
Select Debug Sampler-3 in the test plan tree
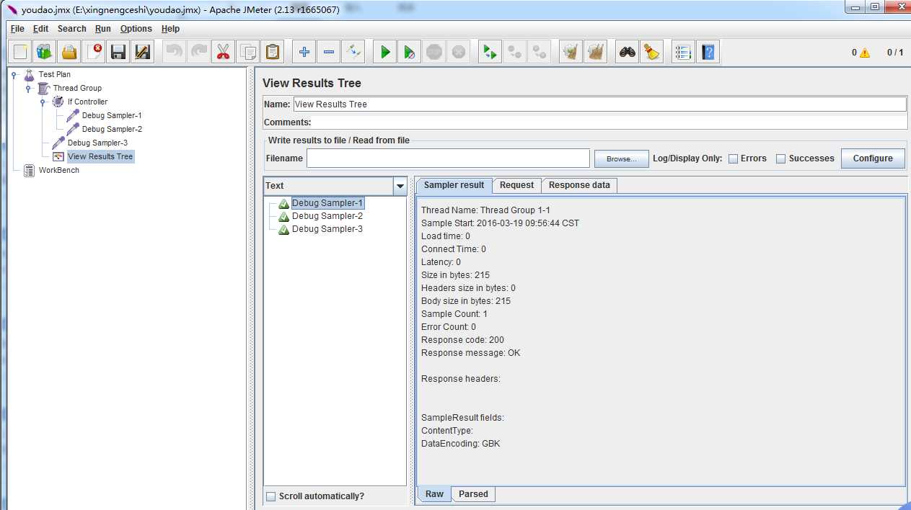(x=97, y=143)
